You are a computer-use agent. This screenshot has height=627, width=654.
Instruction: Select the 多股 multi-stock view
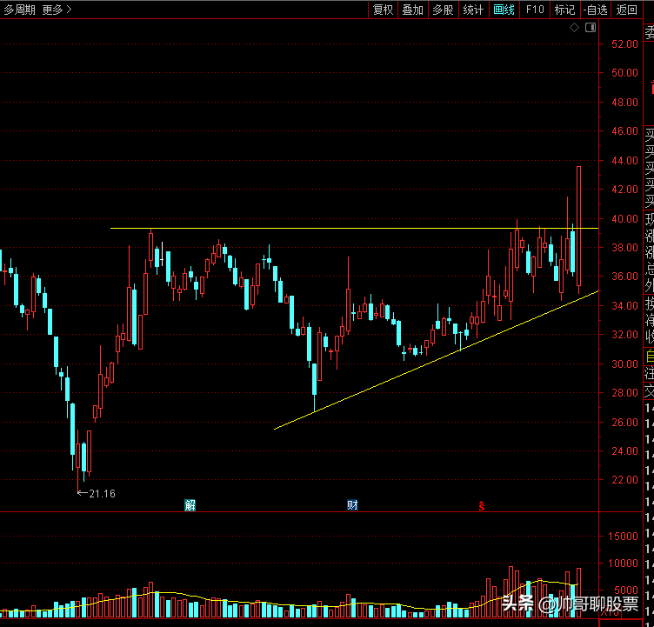click(443, 10)
